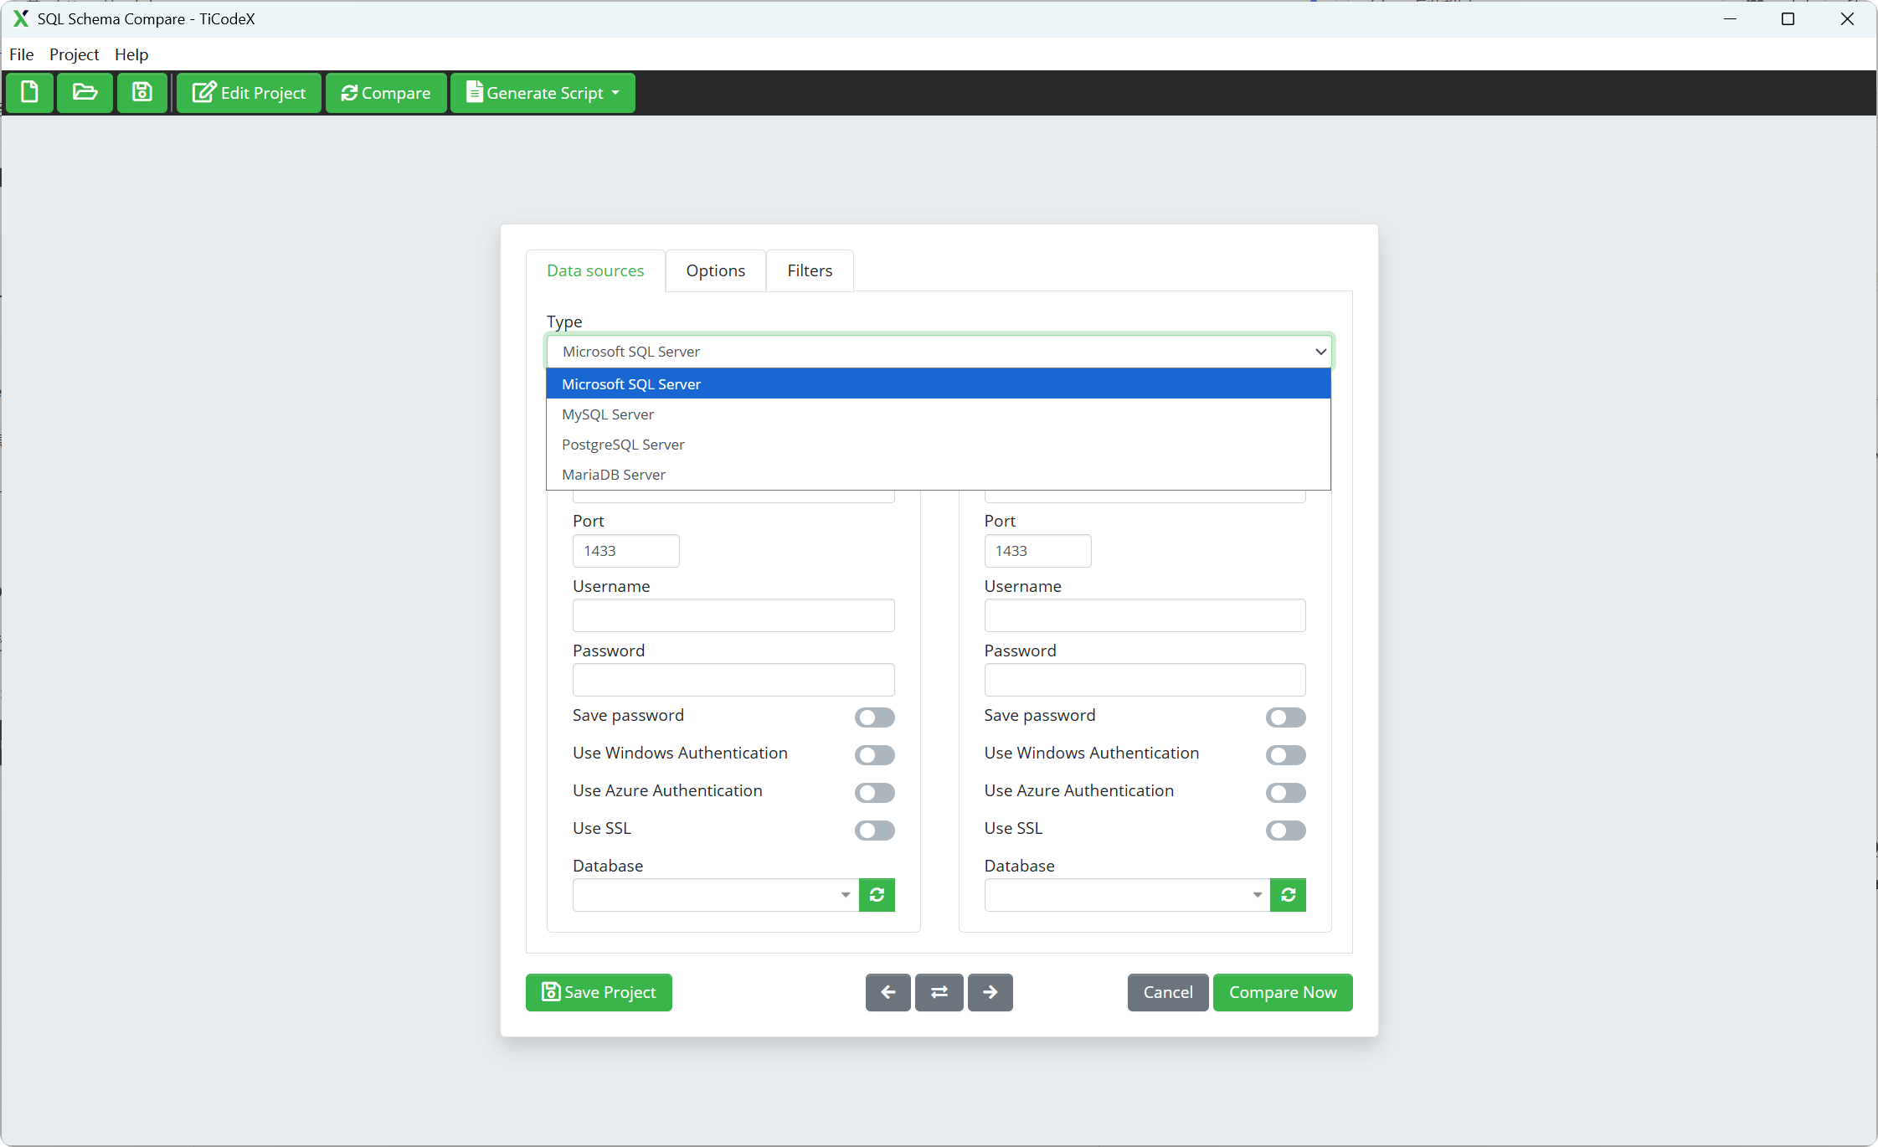The height and width of the screenshot is (1147, 1878).
Task: Click the left arrow copy button
Action: (888, 992)
